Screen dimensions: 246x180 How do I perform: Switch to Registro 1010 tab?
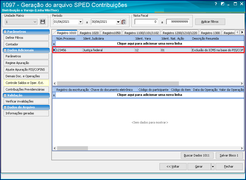(x=66, y=33)
